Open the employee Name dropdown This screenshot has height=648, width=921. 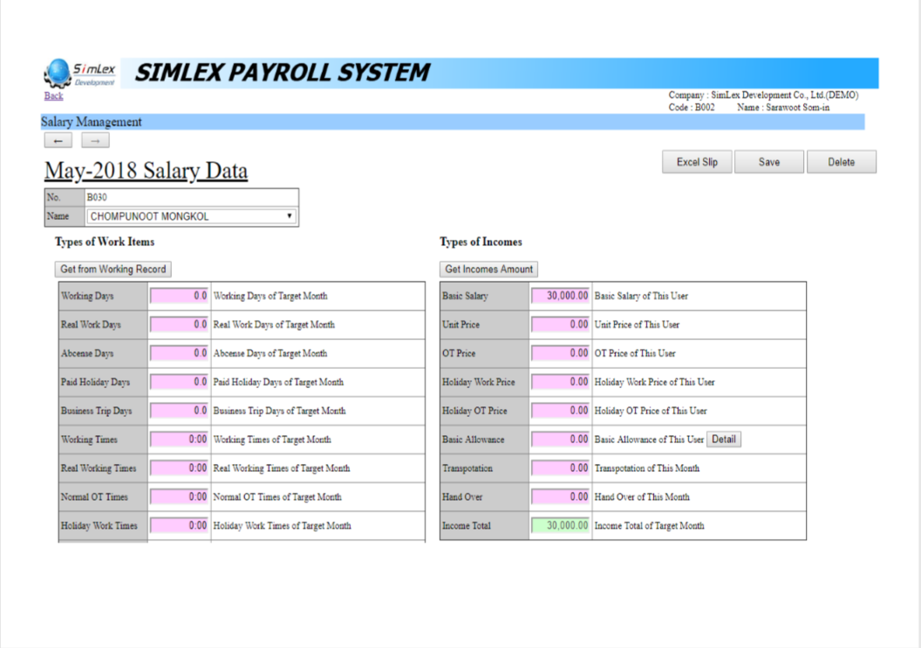click(x=192, y=216)
